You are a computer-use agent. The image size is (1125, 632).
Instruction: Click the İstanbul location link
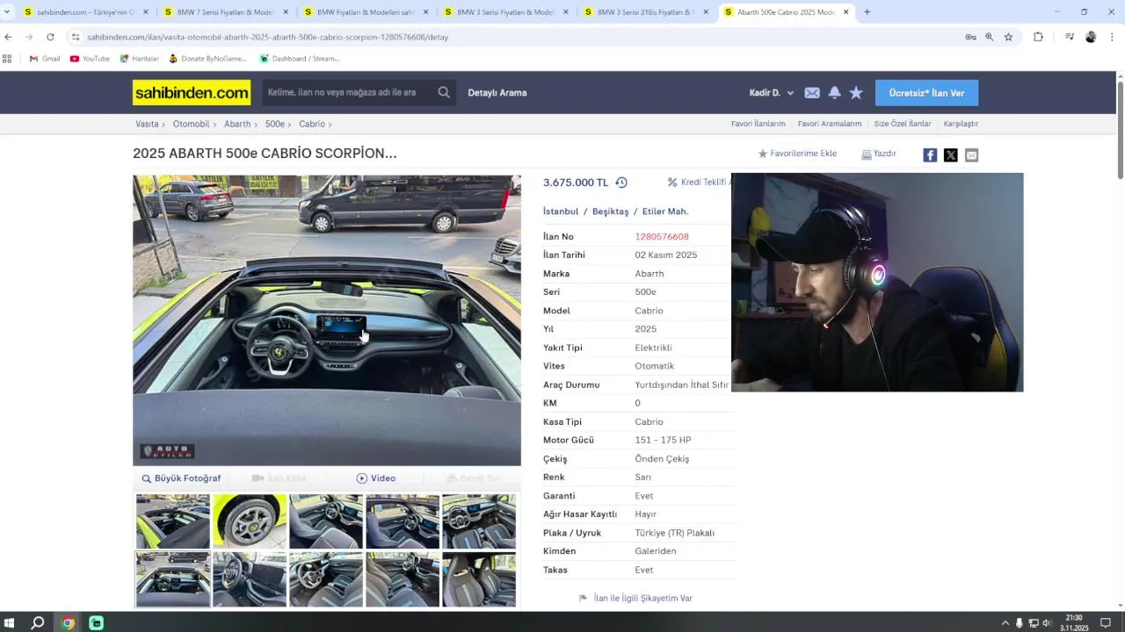click(561, 212)
